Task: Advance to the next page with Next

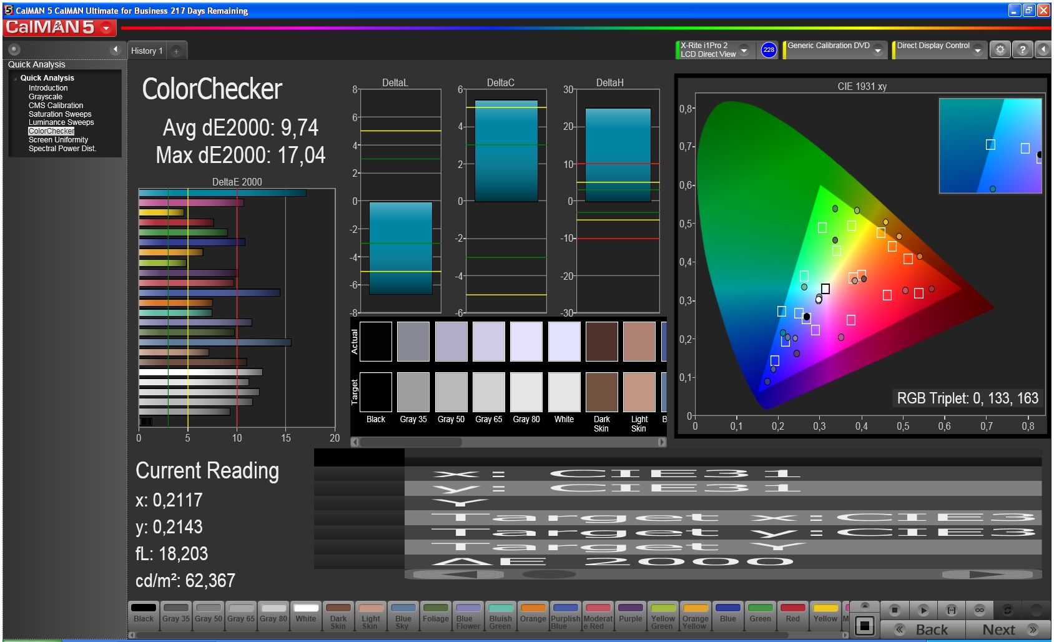Action: [1008, 630]
